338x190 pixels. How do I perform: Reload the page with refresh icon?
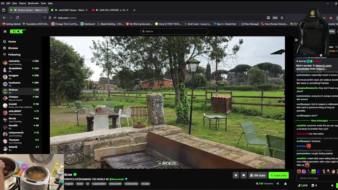coord(17,18)
